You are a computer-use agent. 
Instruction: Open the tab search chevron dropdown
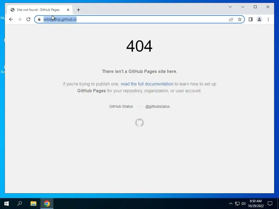pyautogui.click(x=230, y=7)
